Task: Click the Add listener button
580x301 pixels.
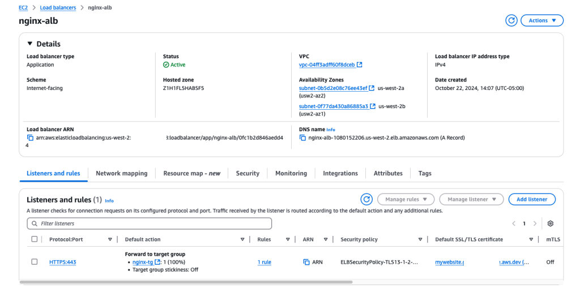Action: tap(532, 199)
